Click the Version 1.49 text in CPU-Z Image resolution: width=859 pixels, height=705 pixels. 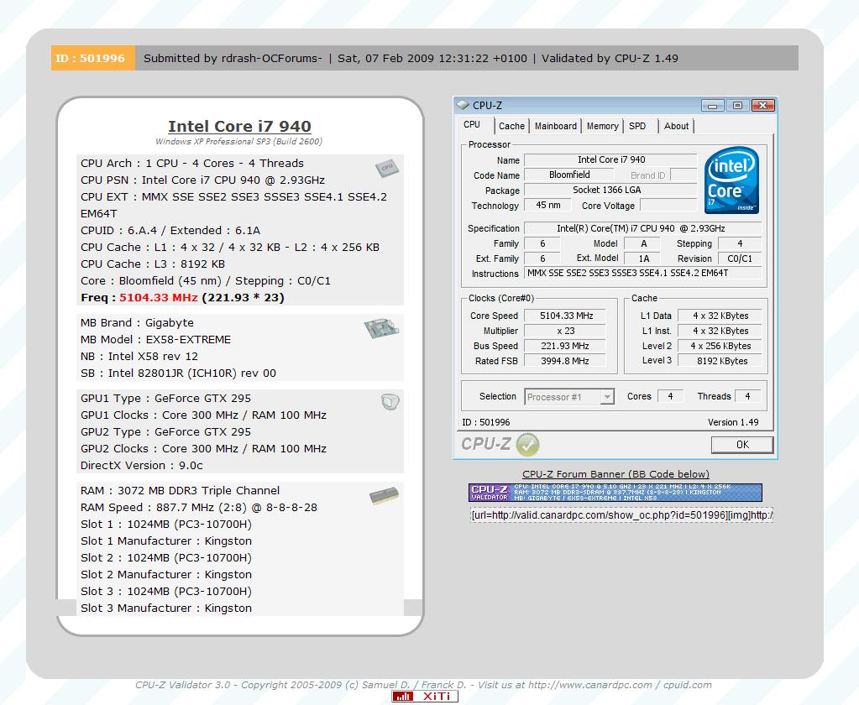[733, 422]
